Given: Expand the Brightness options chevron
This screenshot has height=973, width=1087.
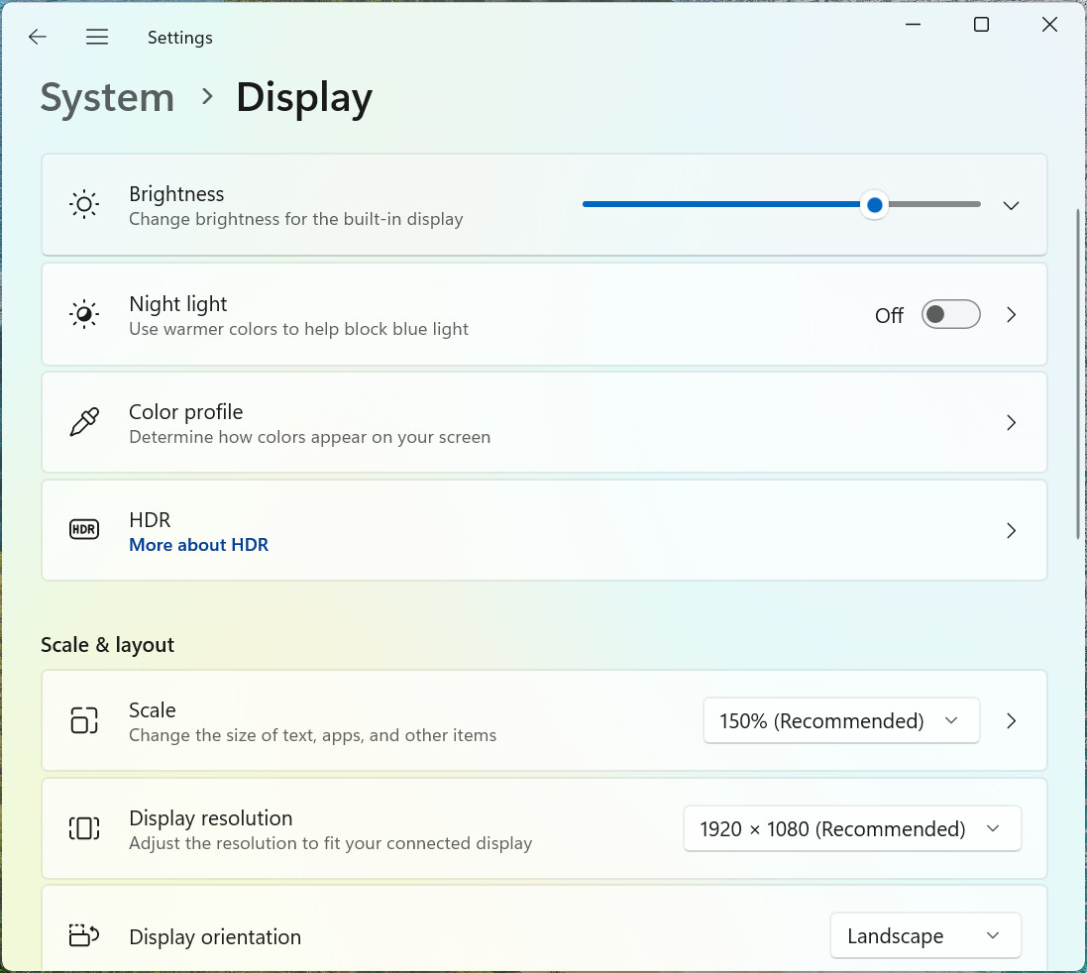Looking at the screenshot, I should (x=1011, y=206).
